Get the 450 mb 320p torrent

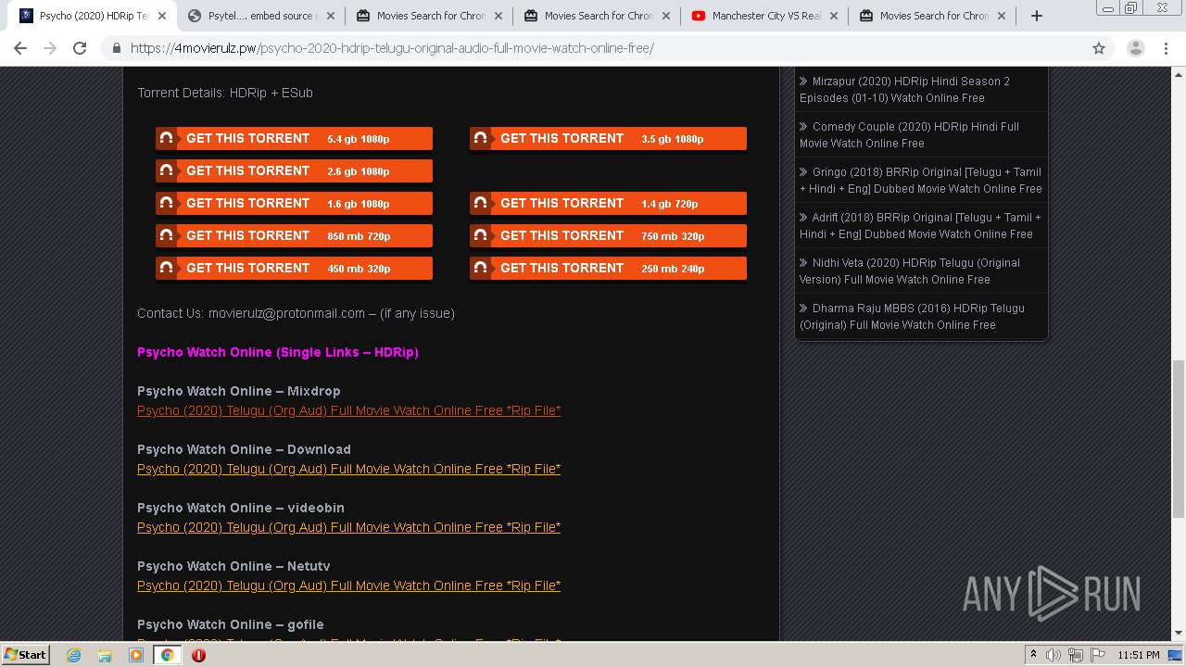pos(294,269)
